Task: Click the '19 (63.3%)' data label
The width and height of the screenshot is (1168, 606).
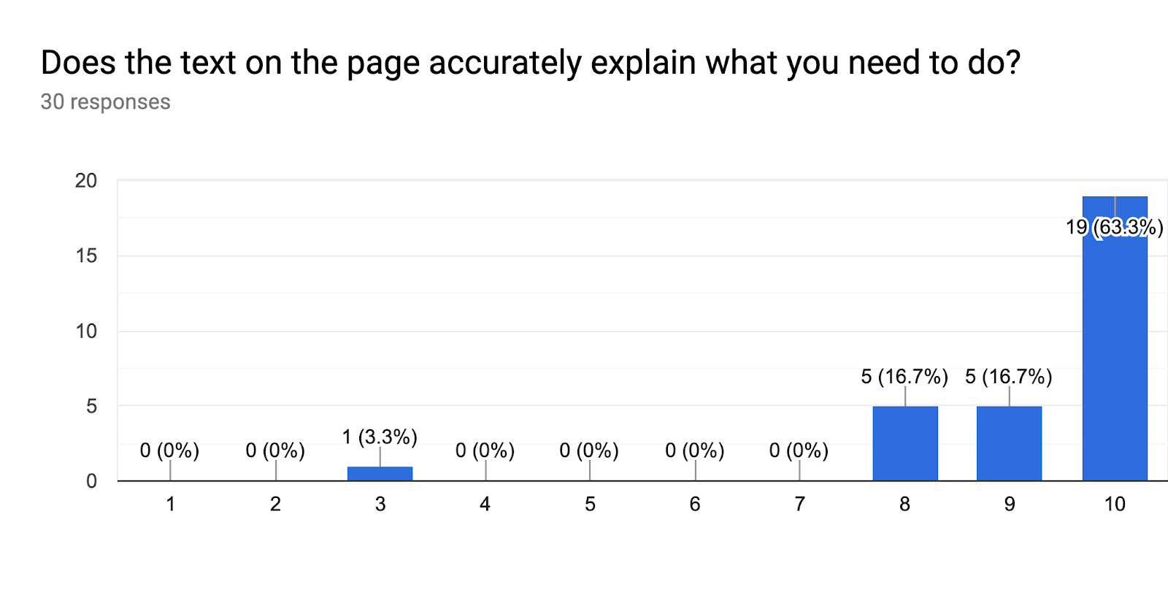Action: [x=1115, y=227]
